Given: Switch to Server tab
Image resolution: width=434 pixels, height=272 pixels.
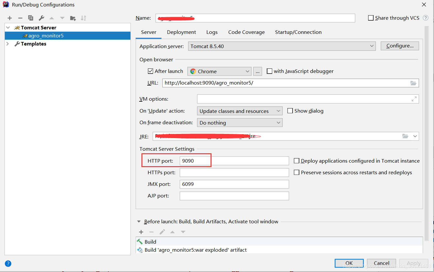Looking at the screenshot, I should [x=149, y=32].
